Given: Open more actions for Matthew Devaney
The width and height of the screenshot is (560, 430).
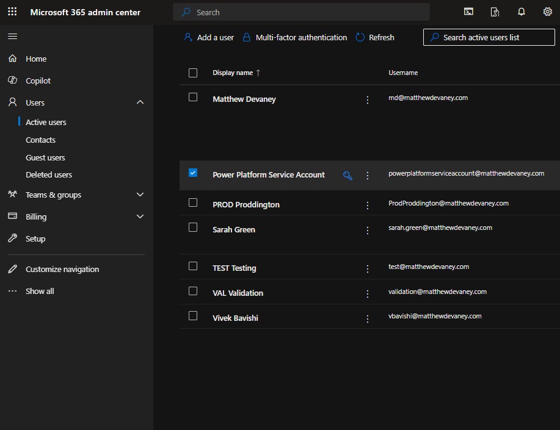Looking at the screenshot, I should click(x=368, y=100).
